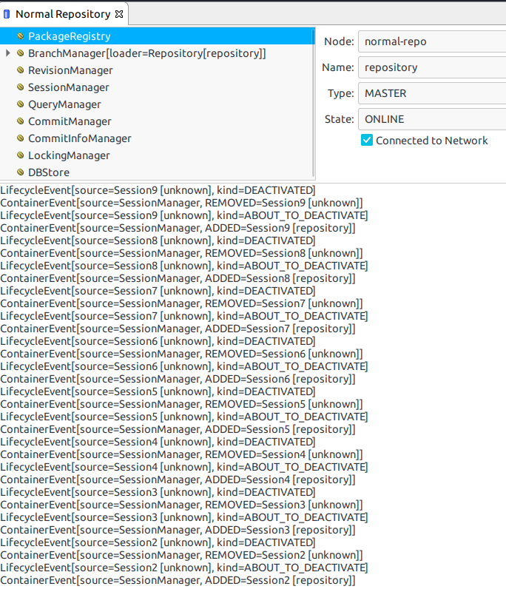
Task: Click the SessionManager element icon
Action: click(x=21, y=87)
